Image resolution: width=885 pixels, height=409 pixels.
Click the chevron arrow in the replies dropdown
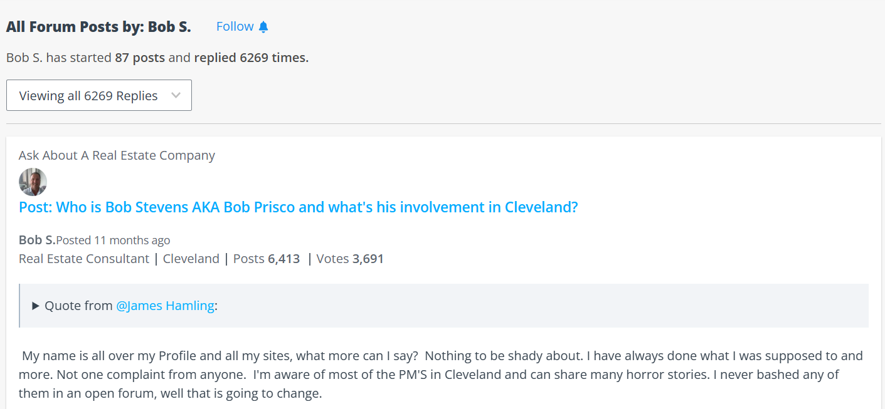(x=176, y=96)
